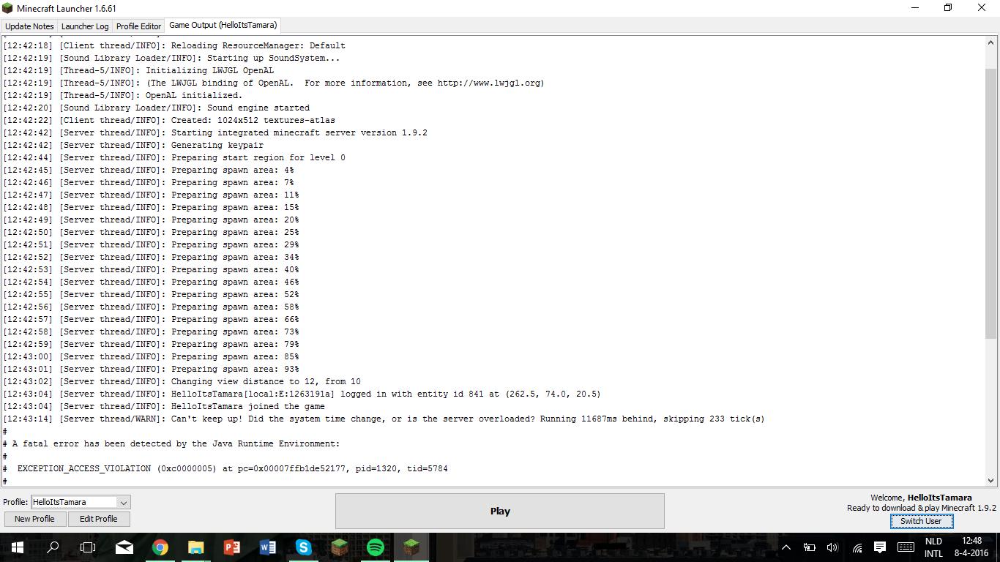1000x562 pixels.
Task: Open the Windows Start menu
Action: coord(17,547)
